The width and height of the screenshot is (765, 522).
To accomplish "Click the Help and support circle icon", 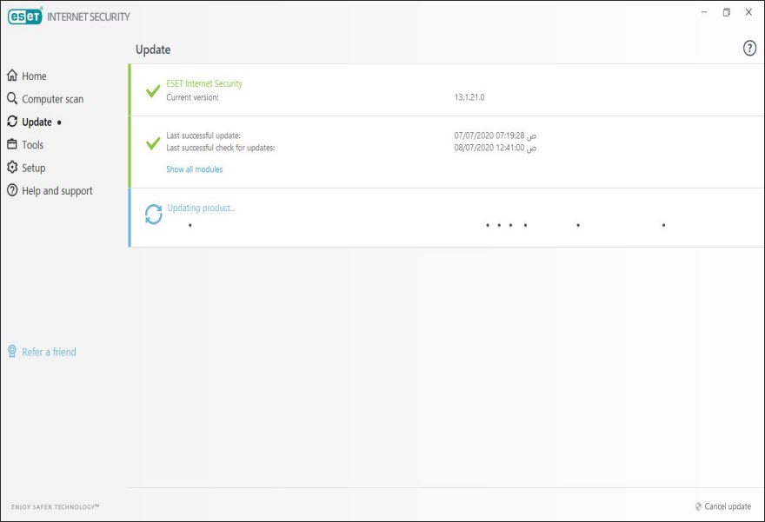I will pyautogui.click(x=12, y=190).
